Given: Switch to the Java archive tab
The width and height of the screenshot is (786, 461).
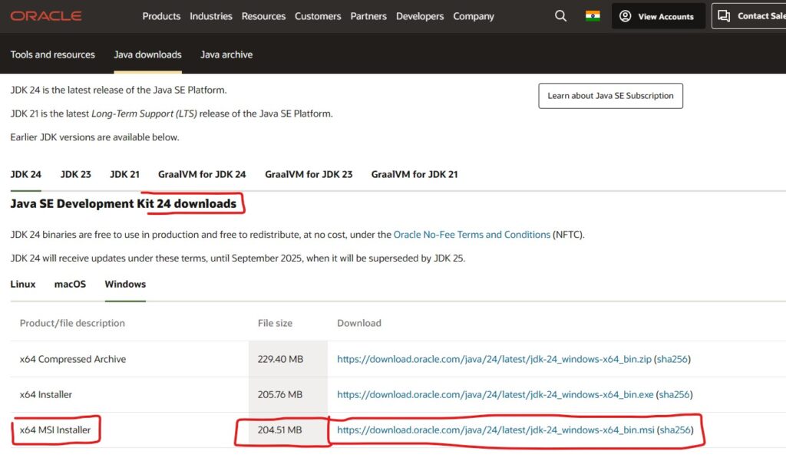Looking at the screenshot, I should (226, 54).
